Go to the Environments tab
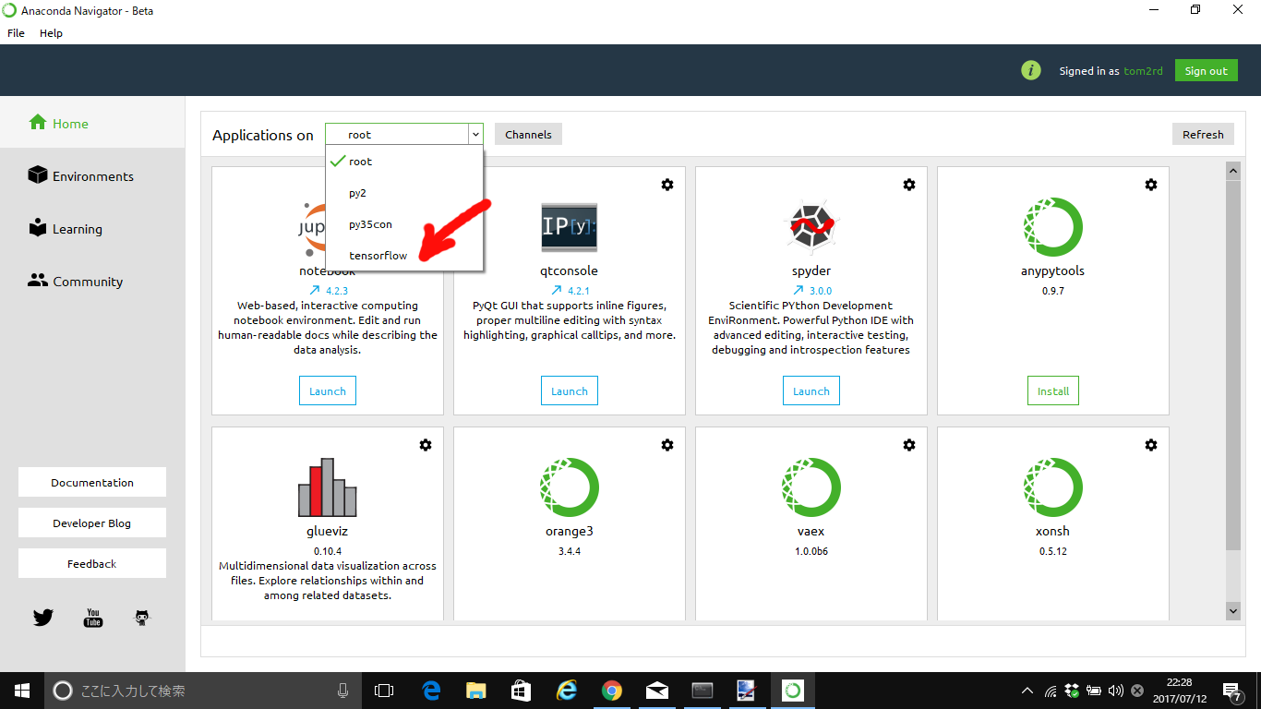This screenshot has height=709, width=1261. pyautogui.click(x=92, y=175)
